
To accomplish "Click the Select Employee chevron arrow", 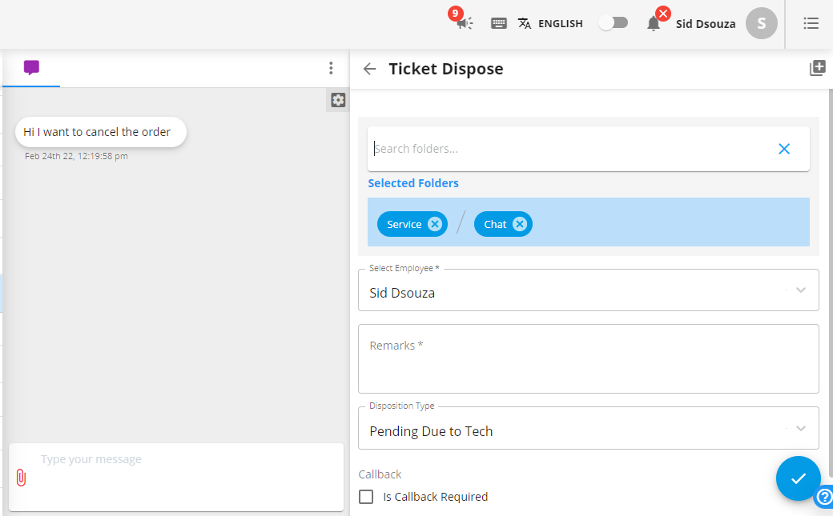I will (801, 290).
